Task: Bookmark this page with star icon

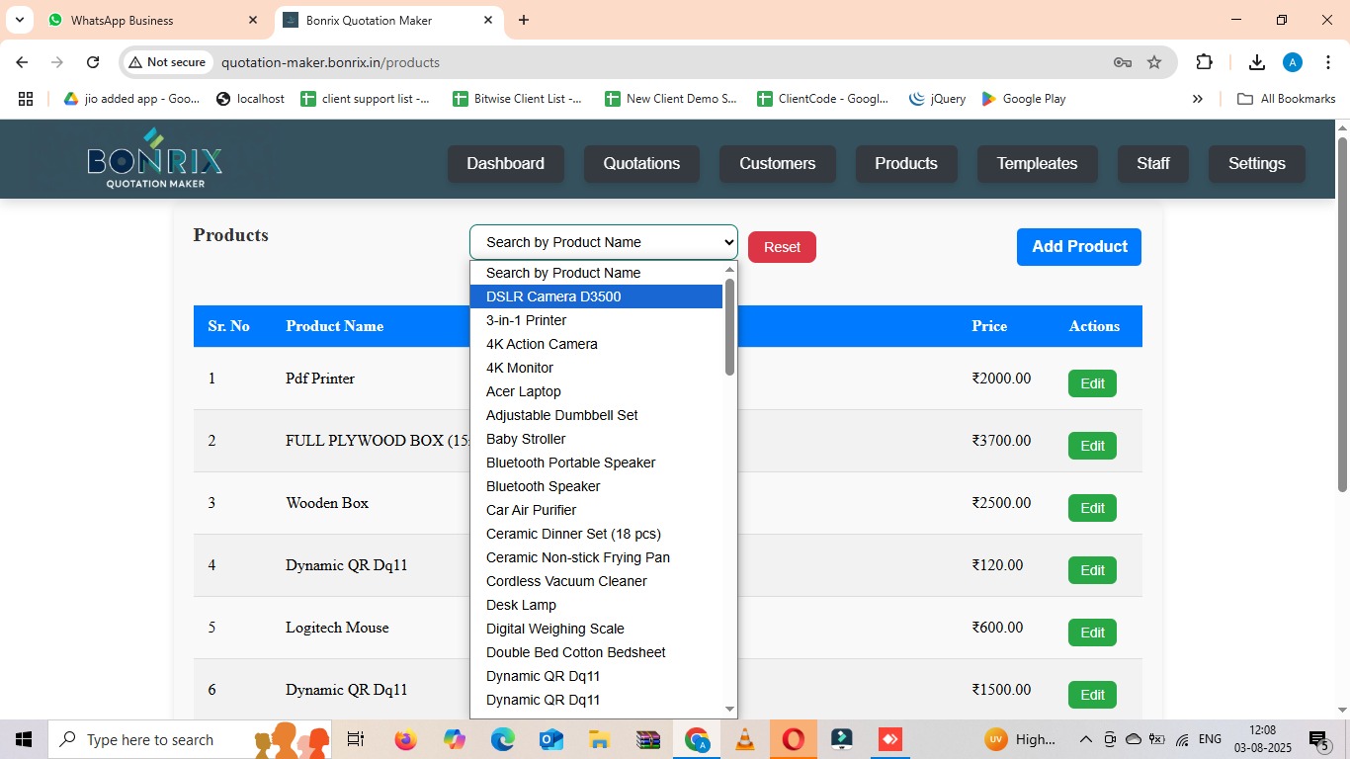Action: (1154, 62)
